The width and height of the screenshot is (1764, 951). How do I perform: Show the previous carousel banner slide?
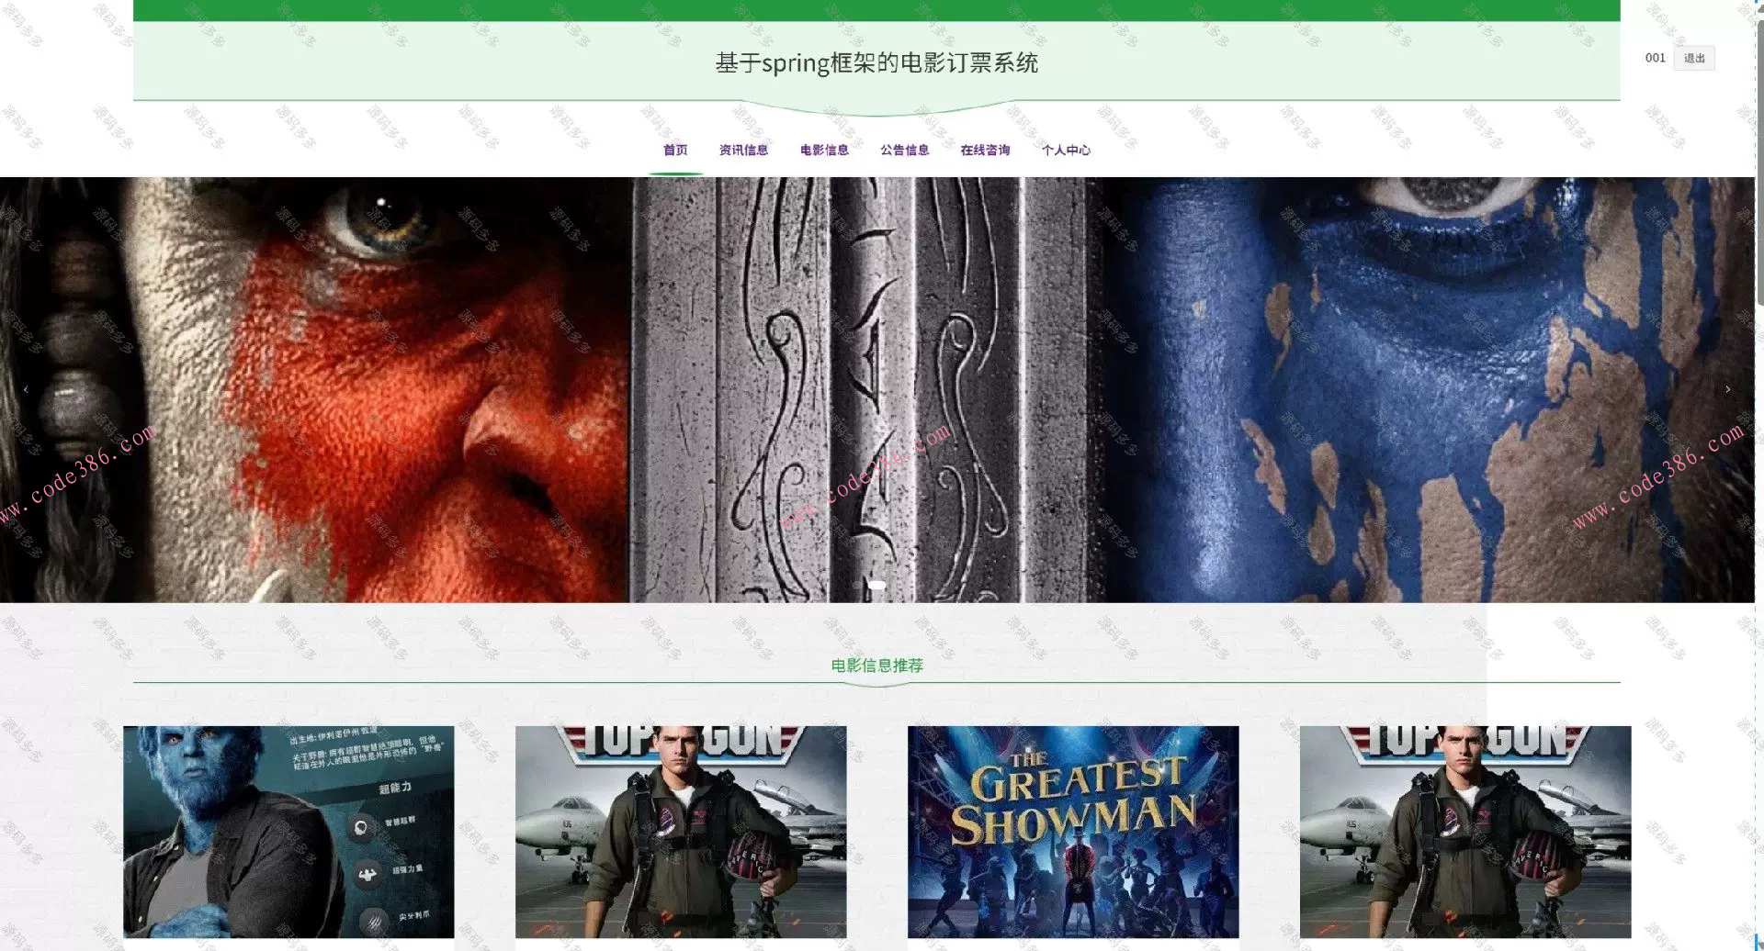click(x=26, y=389)
